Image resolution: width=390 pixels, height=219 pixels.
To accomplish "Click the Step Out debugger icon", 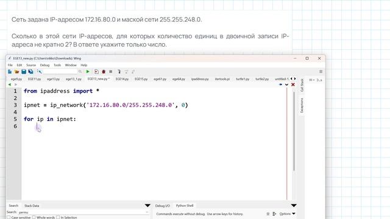I will 133,72.
